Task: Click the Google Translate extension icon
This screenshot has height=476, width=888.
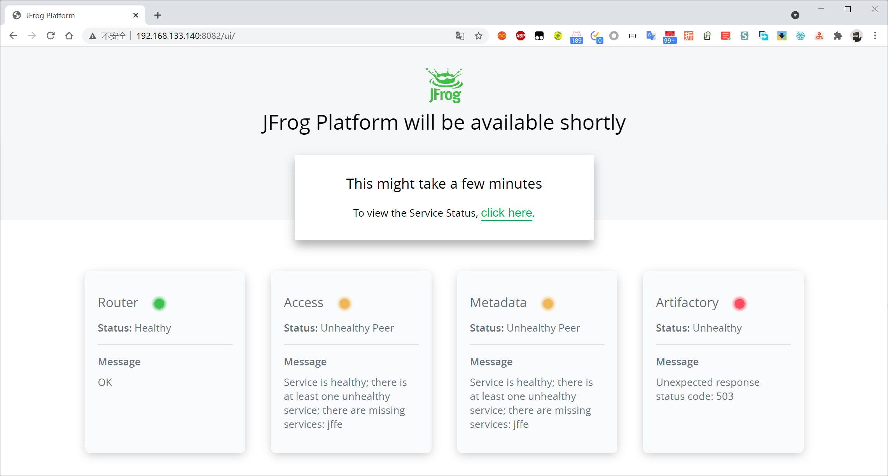Action: pyautogui.click(x=650, y=36)
